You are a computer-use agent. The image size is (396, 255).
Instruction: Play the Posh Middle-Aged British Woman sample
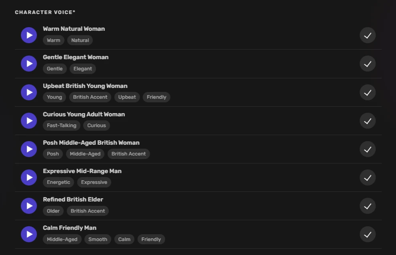pos(29,149)
